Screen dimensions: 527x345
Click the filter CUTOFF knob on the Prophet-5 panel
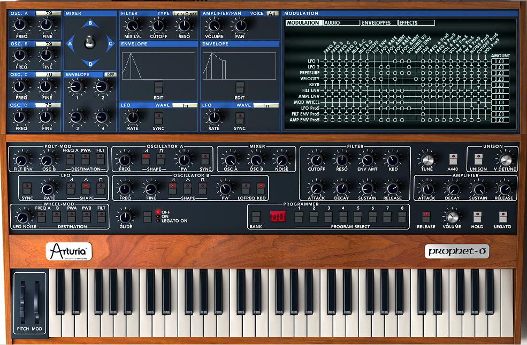[x=316, y=160]
